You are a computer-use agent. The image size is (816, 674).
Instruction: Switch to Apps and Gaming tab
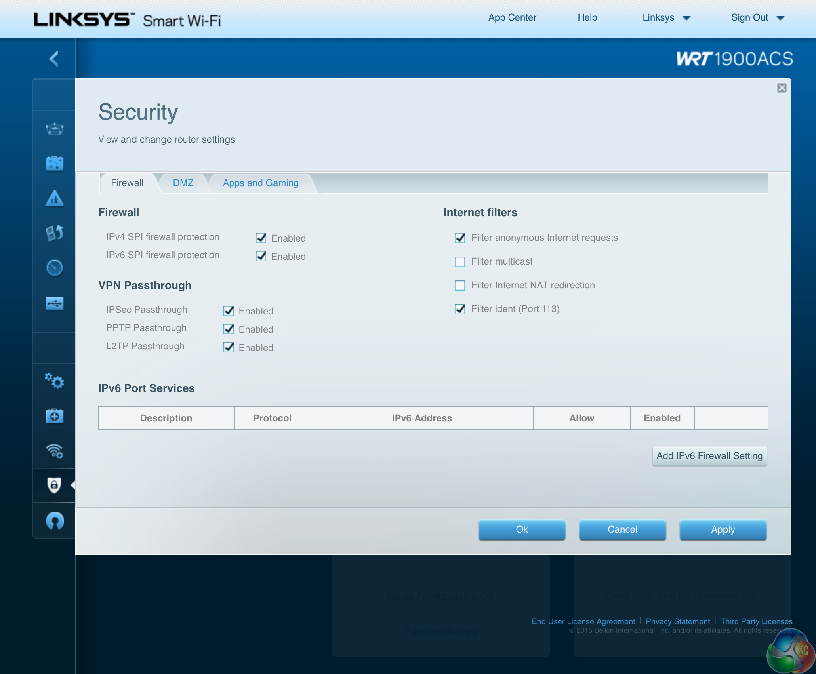tap(260, 183)
